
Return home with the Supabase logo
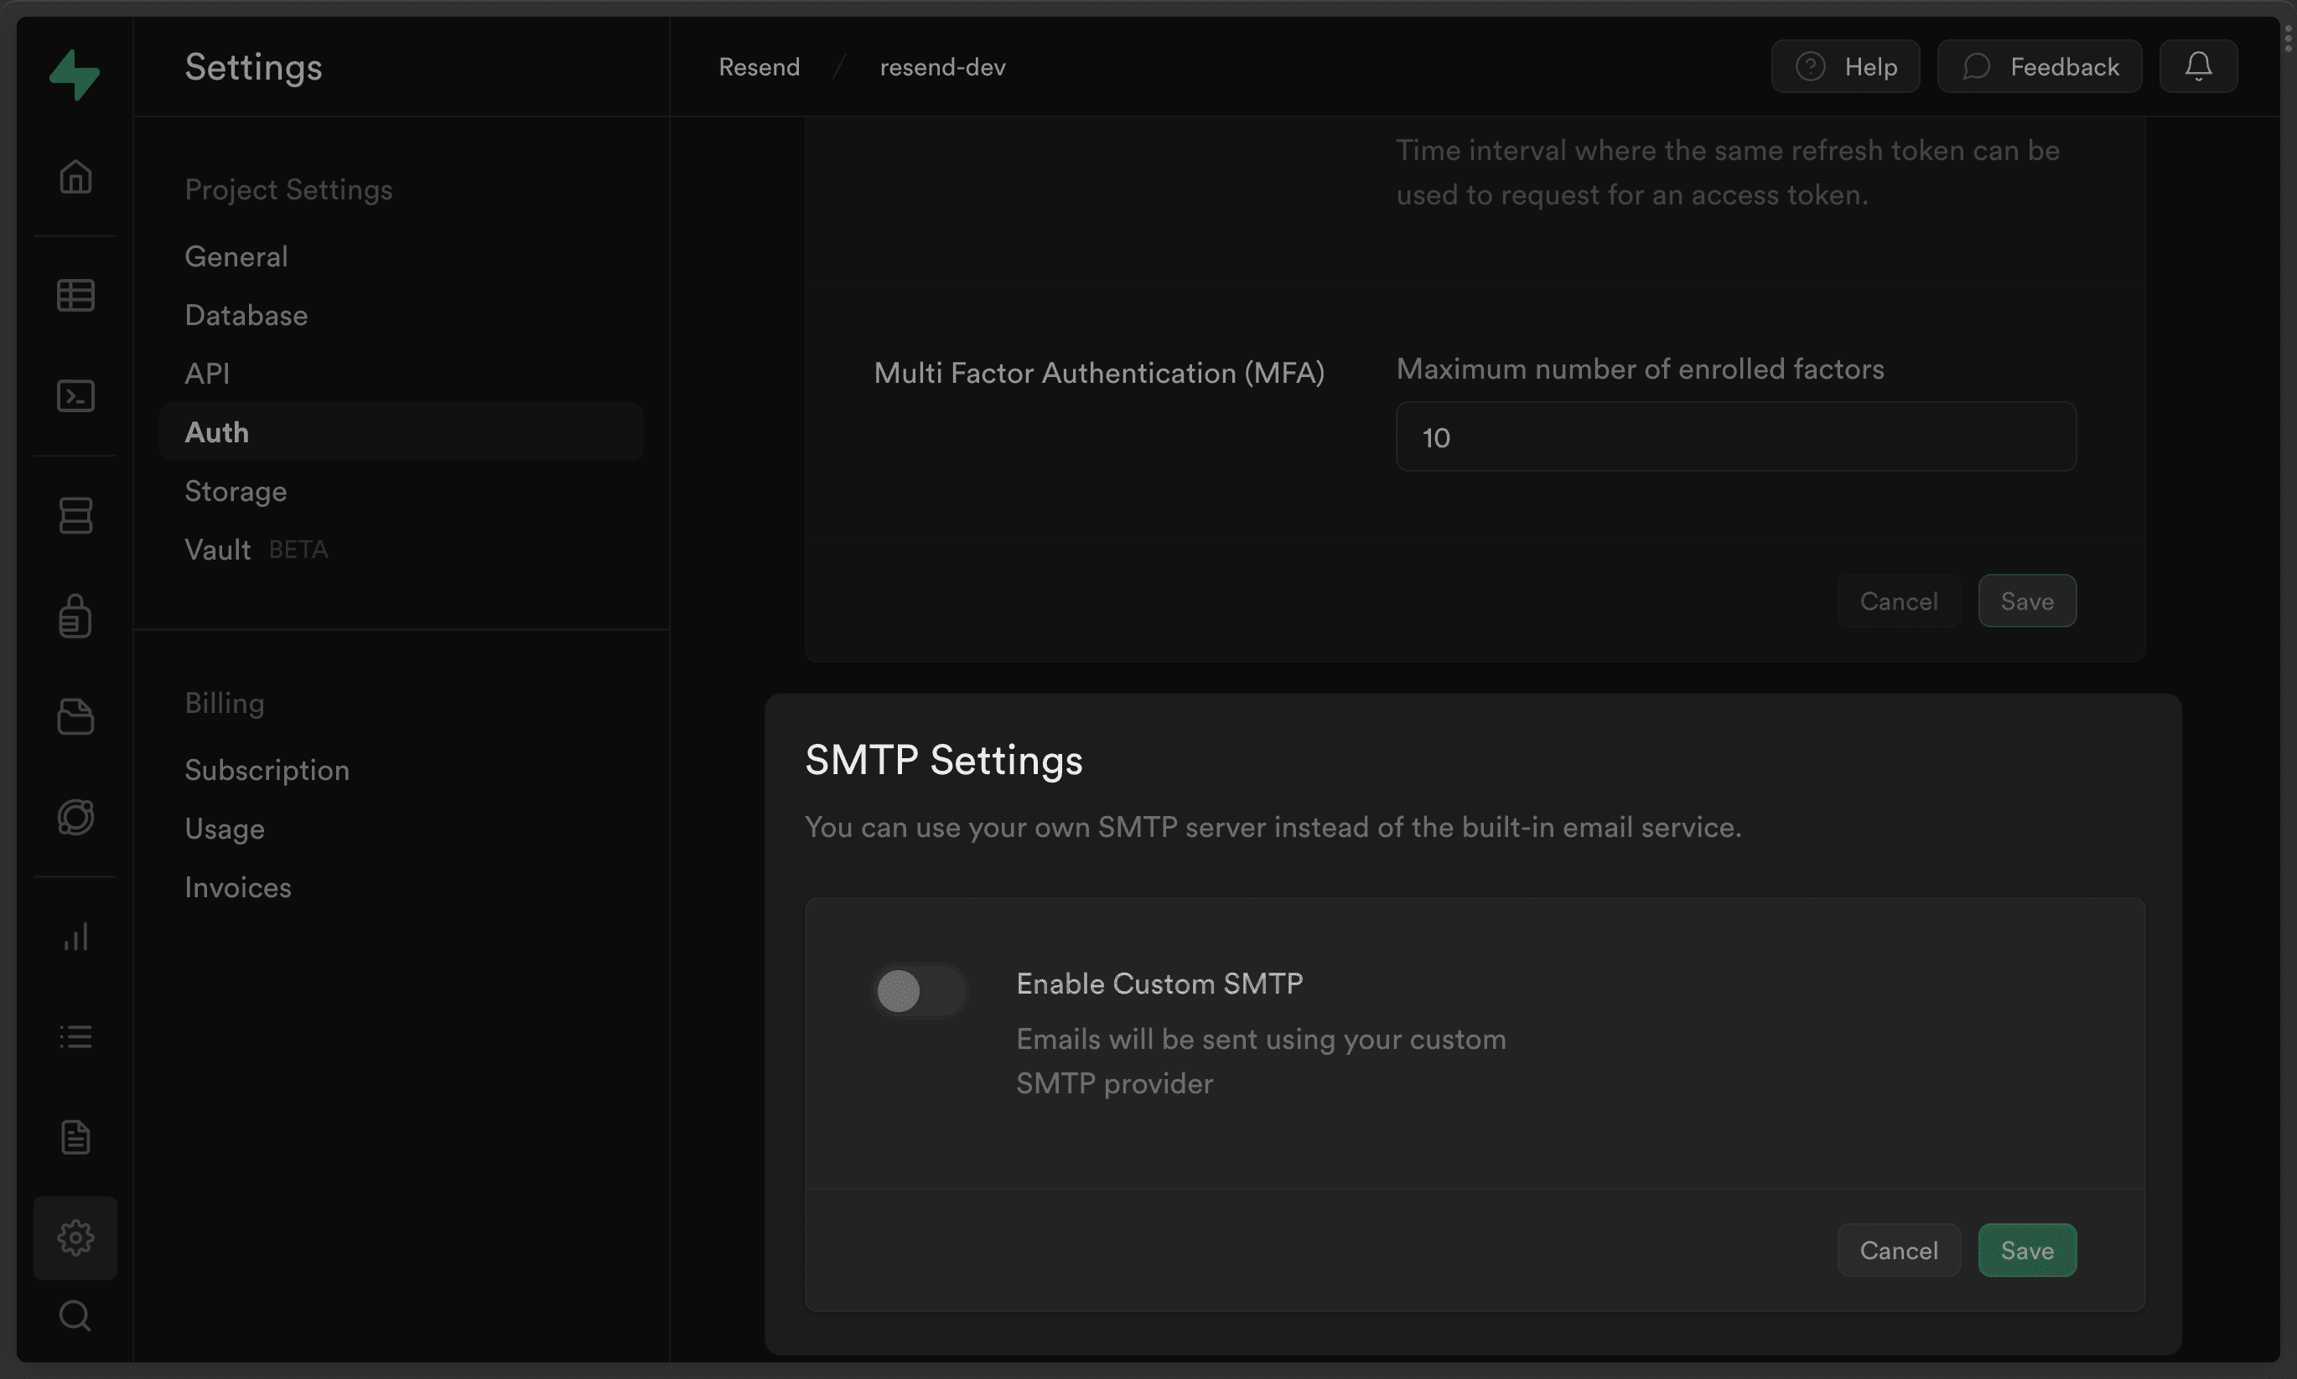pyautogui.click(x=75, y=75)
